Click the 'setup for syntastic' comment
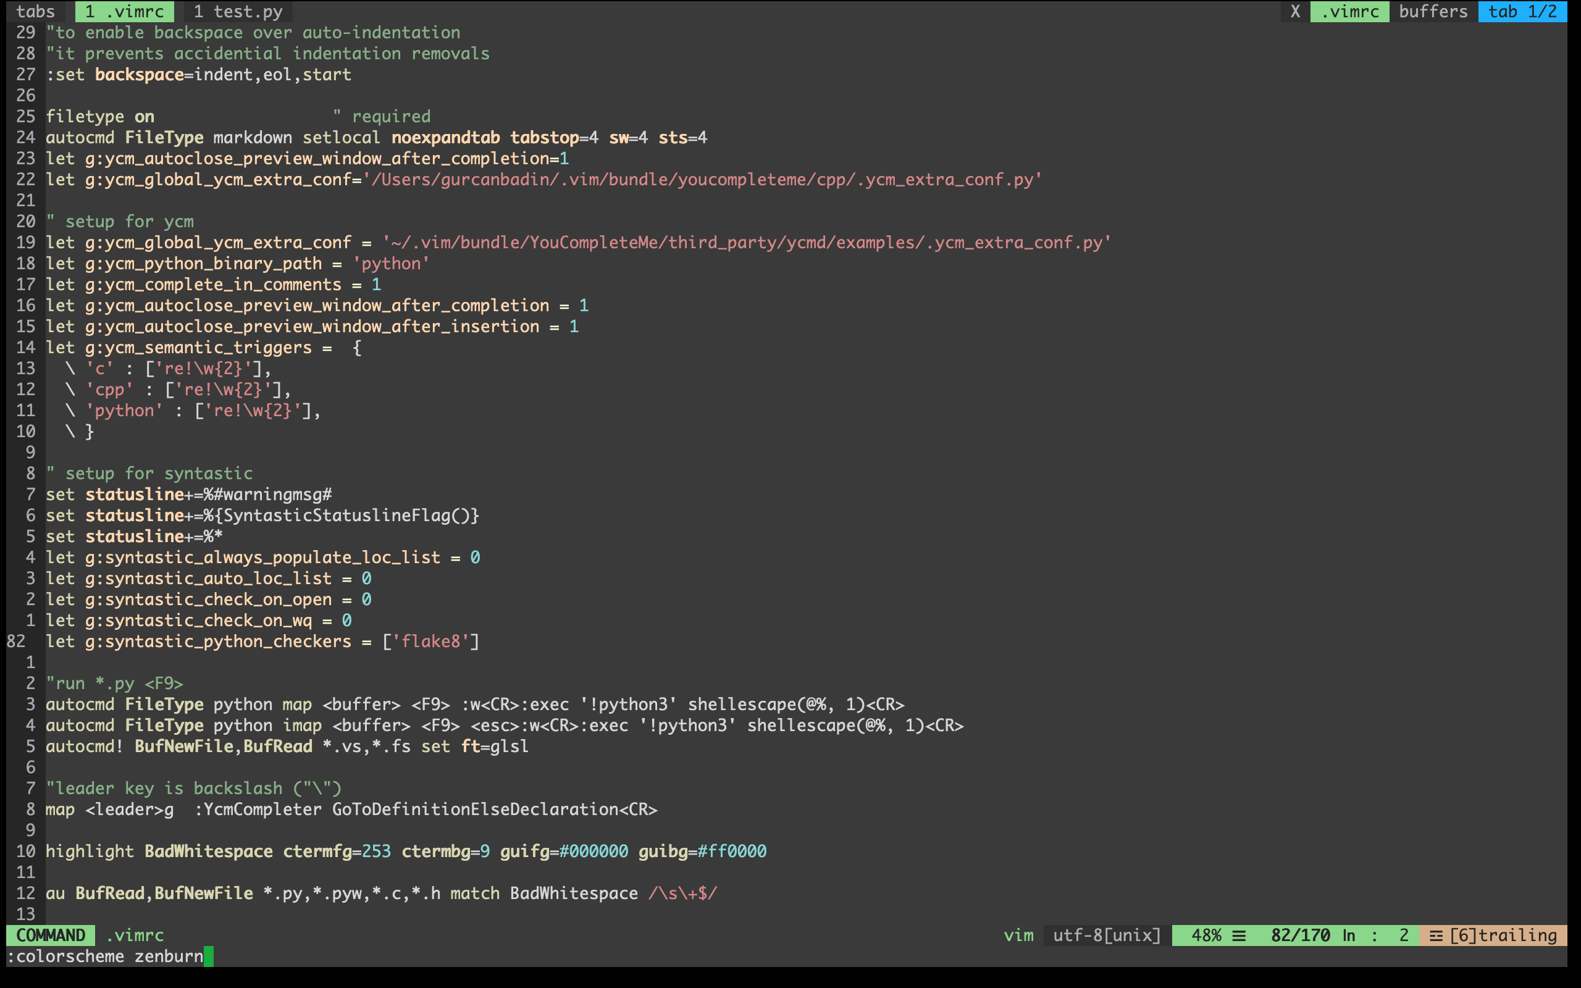This screenshot has height=988, width=1581. [149, 473]
